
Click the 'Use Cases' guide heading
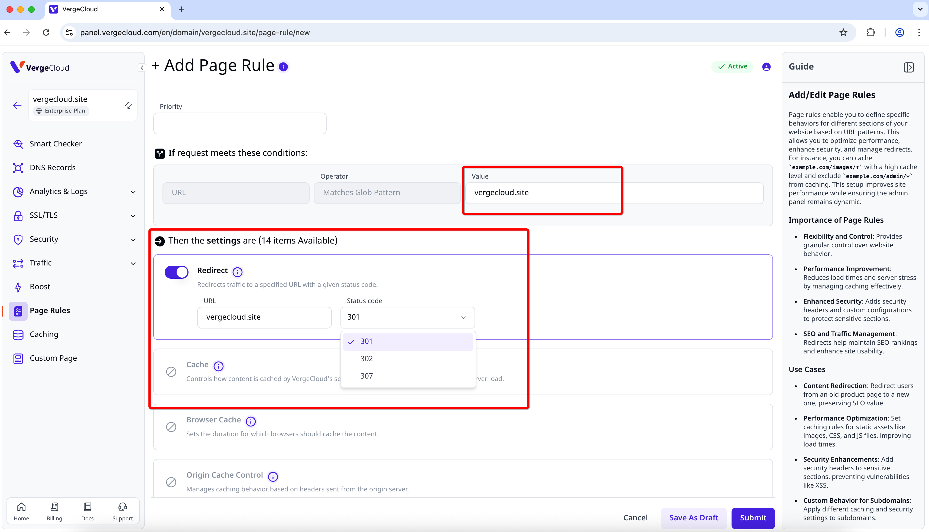(807, 369)
